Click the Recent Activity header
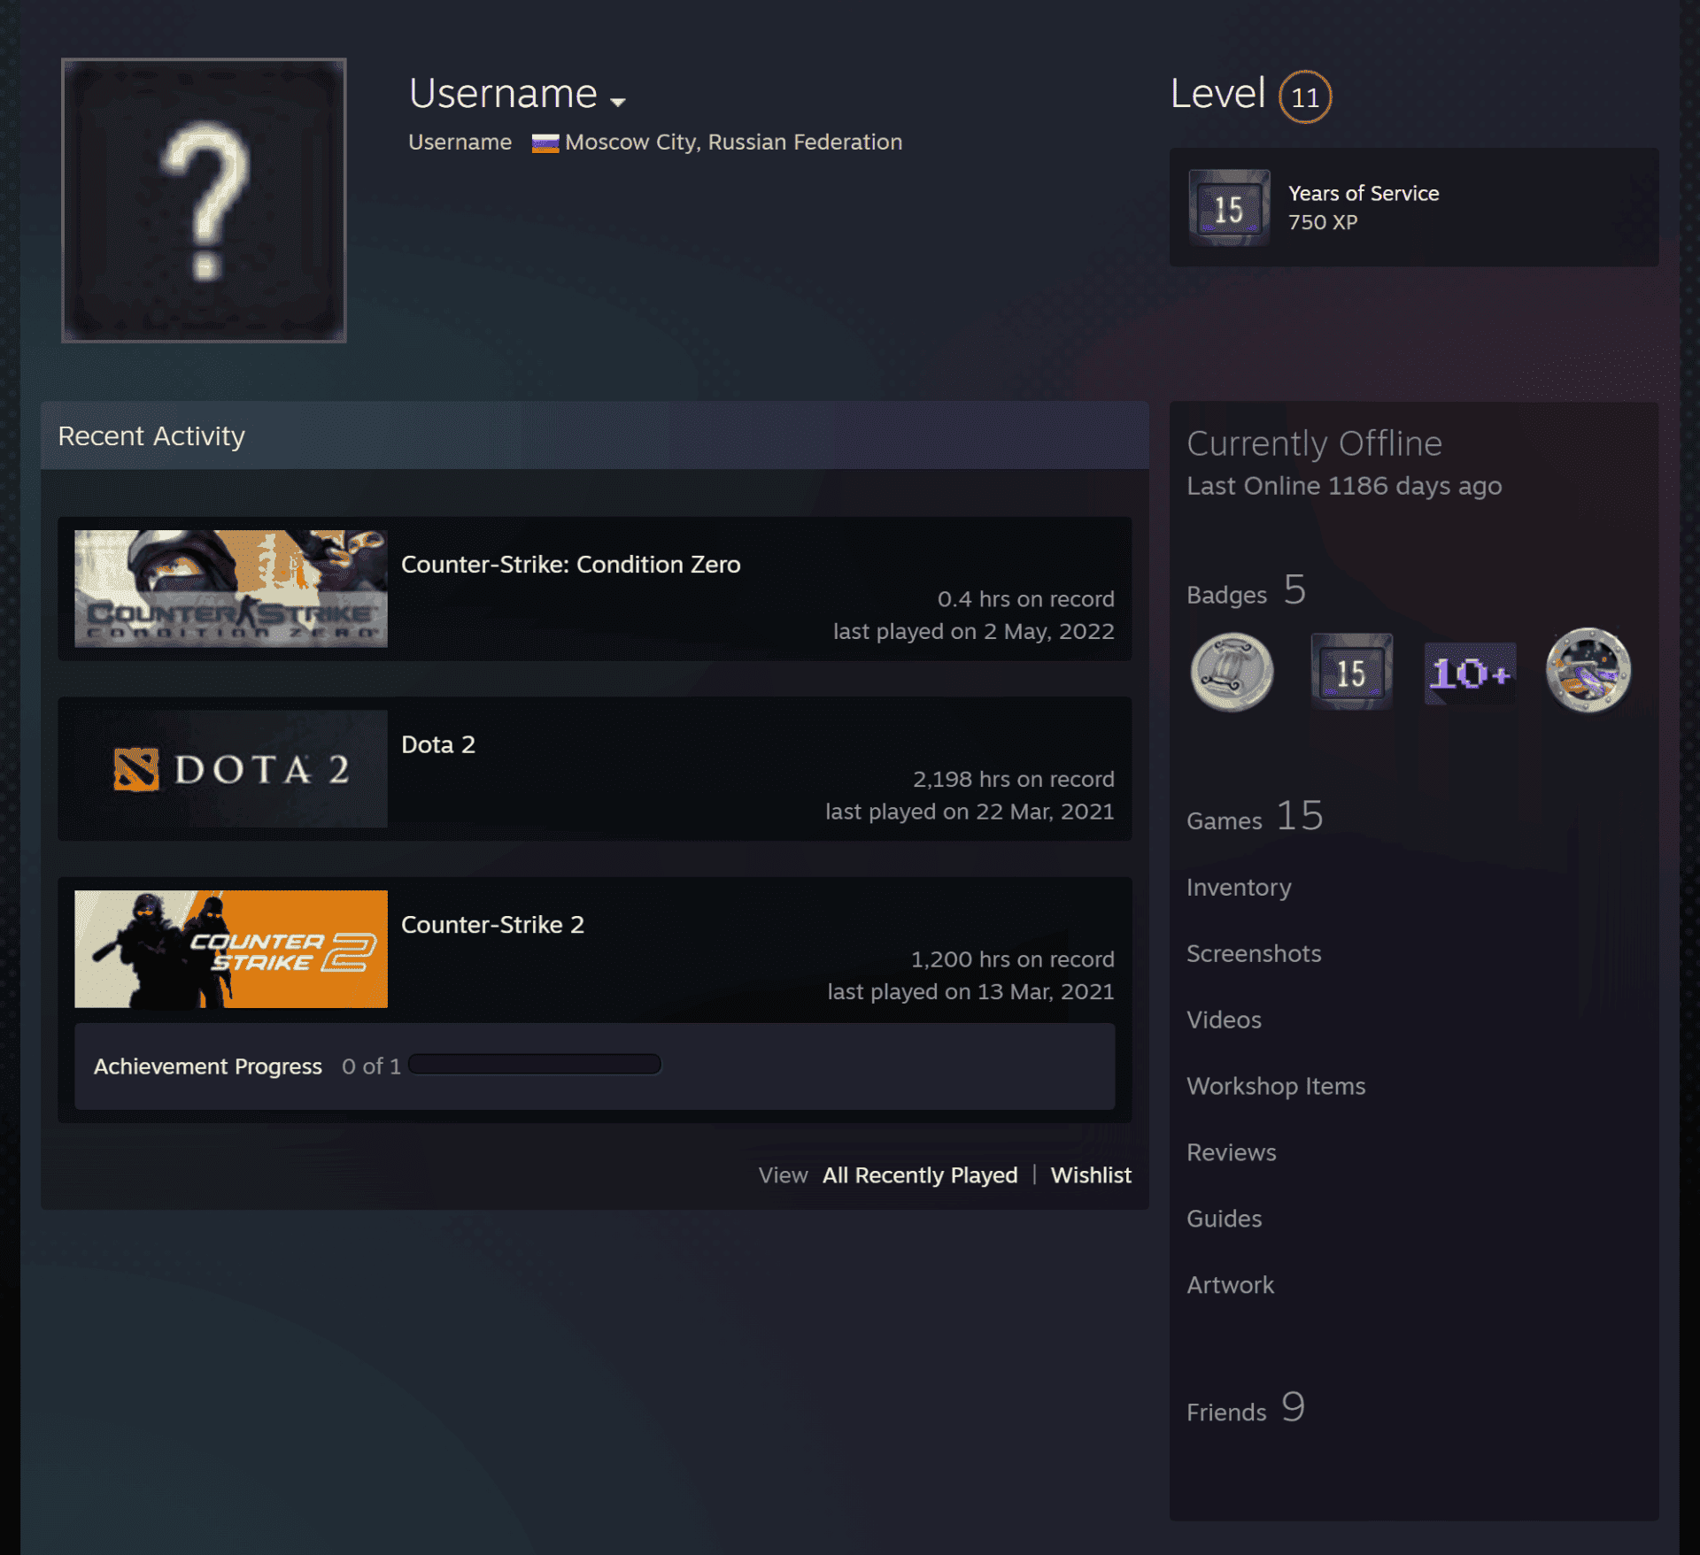1700x1555 pixels. [x=594, y=435]
